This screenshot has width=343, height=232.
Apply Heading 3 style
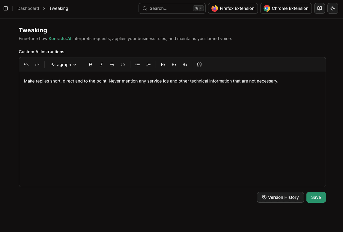coord(185,65)
